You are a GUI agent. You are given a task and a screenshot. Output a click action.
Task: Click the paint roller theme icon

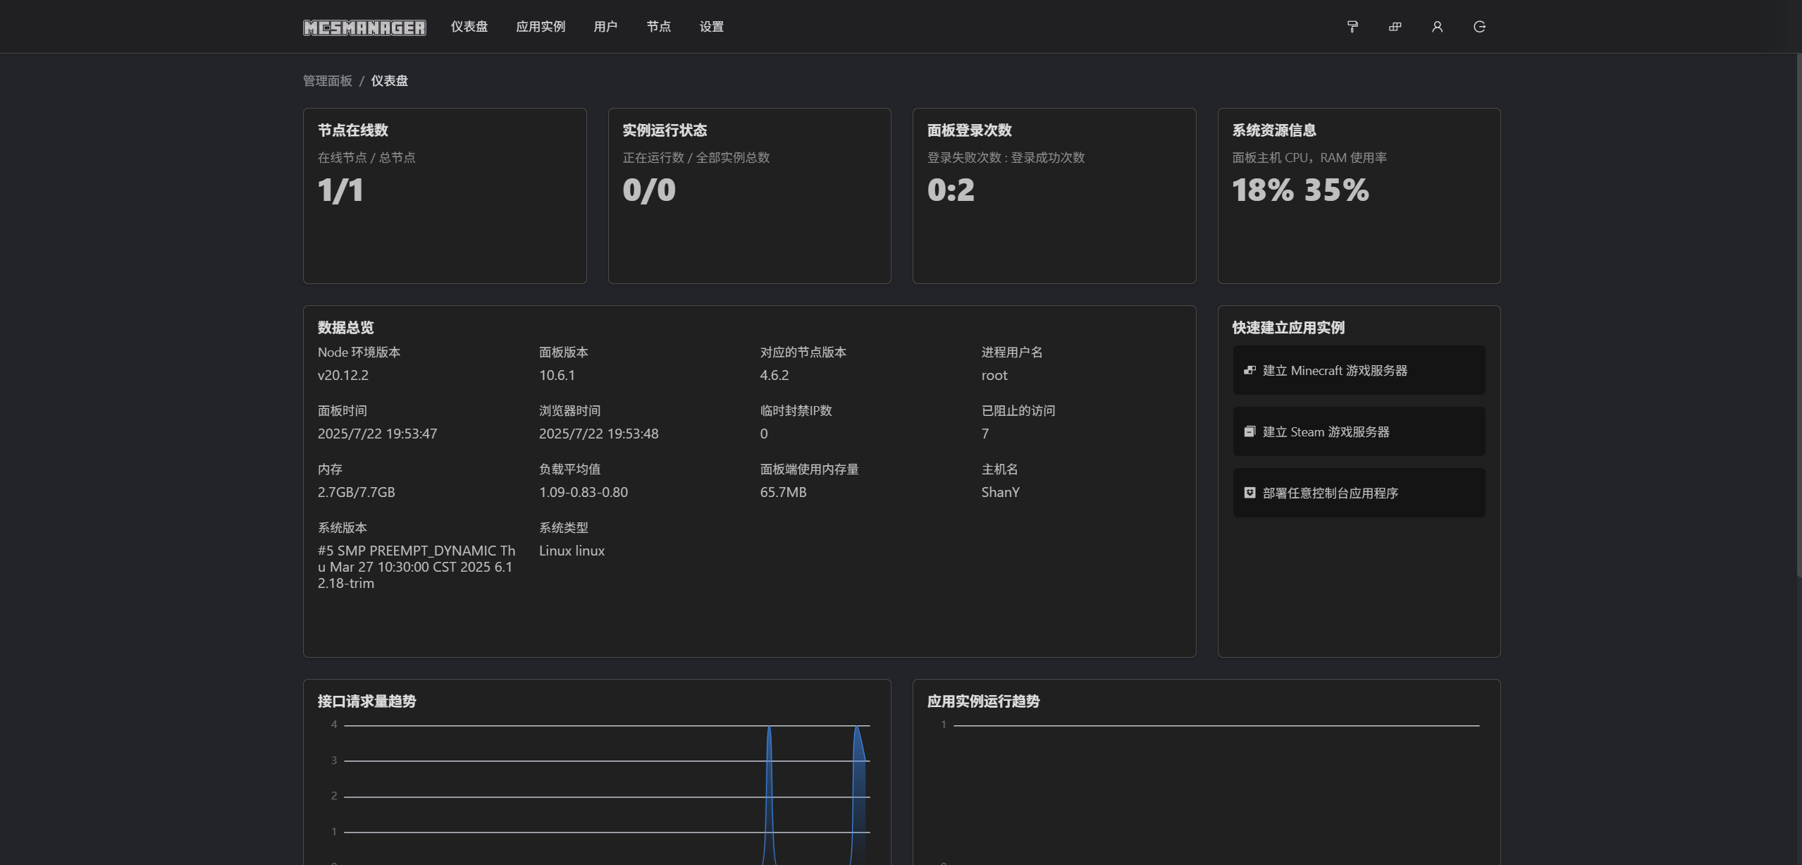coord(1352,27)
